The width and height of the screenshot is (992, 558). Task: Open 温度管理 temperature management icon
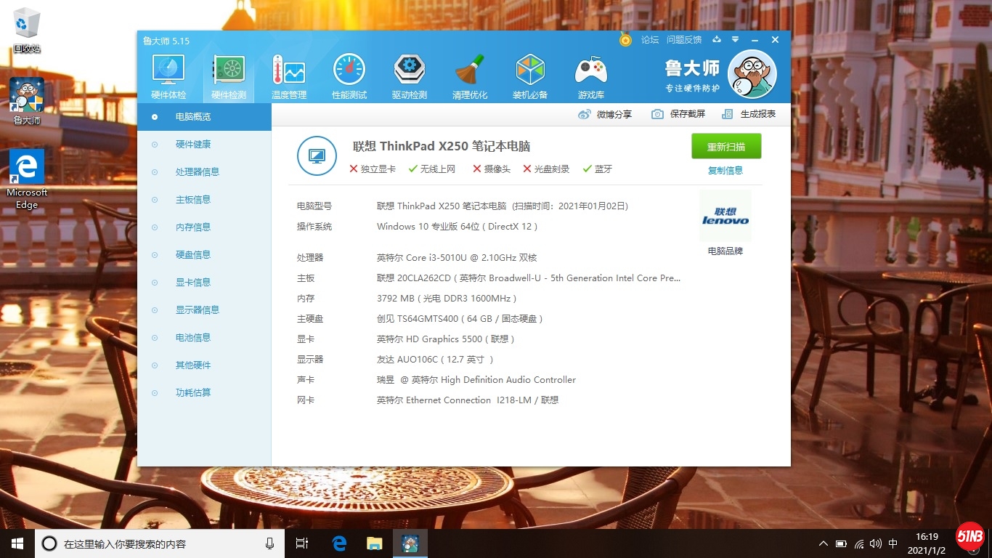click(289, 76)
